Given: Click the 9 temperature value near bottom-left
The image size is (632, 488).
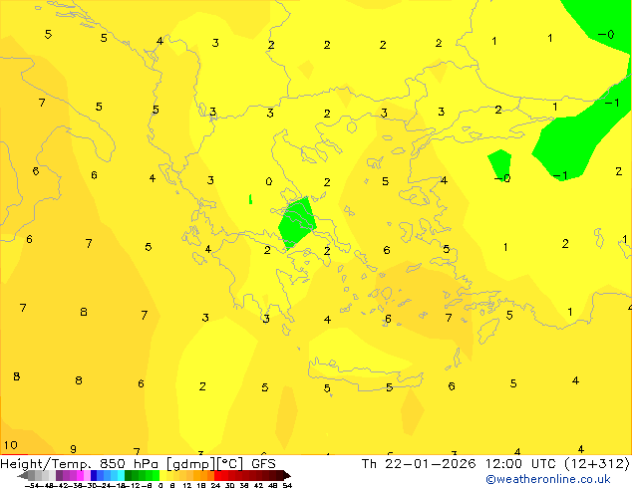Looking at the screenshot, I should pos(73,448).
